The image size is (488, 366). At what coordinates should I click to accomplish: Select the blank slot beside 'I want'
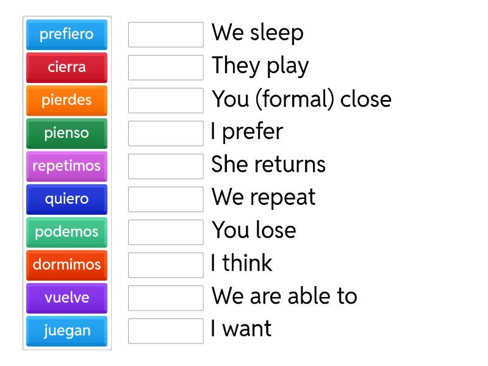(165, 331)
